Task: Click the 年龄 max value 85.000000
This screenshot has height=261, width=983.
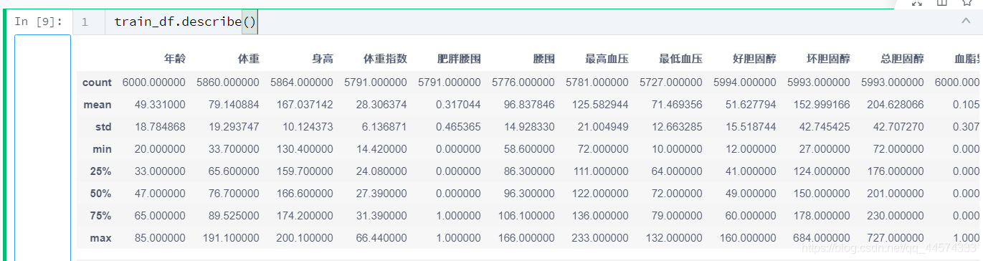Action: [160, 238]
